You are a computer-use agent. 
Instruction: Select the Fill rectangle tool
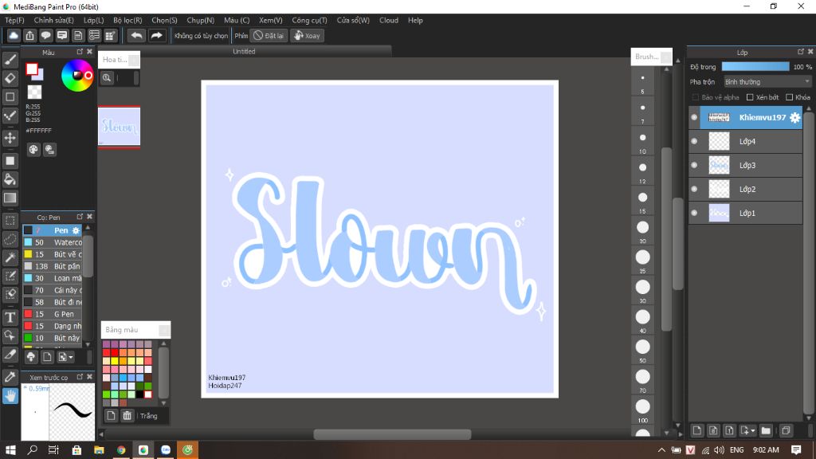(10, 161)
